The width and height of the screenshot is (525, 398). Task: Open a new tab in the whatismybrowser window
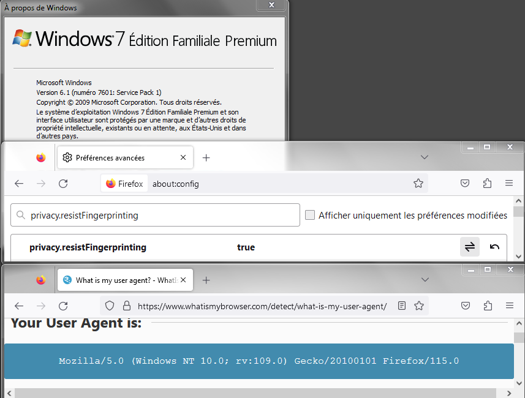pos(206,280)
